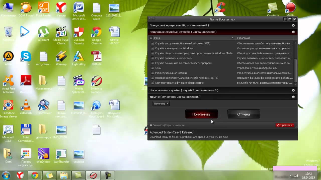Check Фоновая интеллектуальная служба передачи (BITS)
Viewport: 321px width, 180px height.
tap(152, 78)
